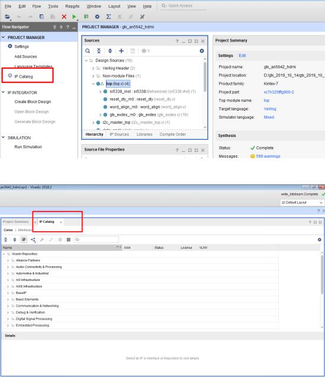Image resolution: width=325 pixels, height=377 pixels.
Task: Click the Edit link next to Settings
Action: coord(242,56)
